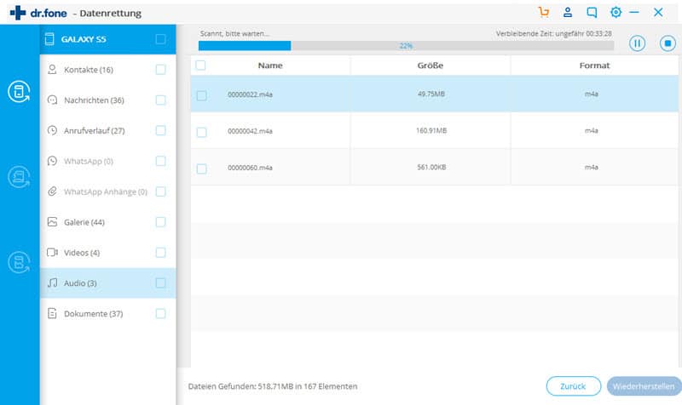Click the Wiederherstellen button
The image size is (682, 405).
[x=644, y=386]
